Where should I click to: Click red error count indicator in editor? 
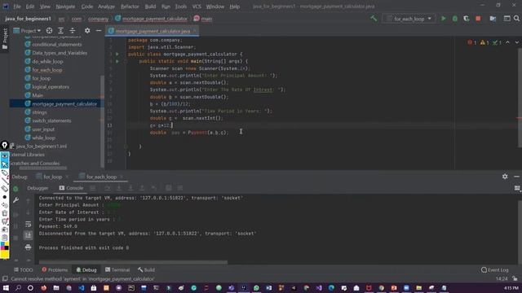tap(472, 42)
